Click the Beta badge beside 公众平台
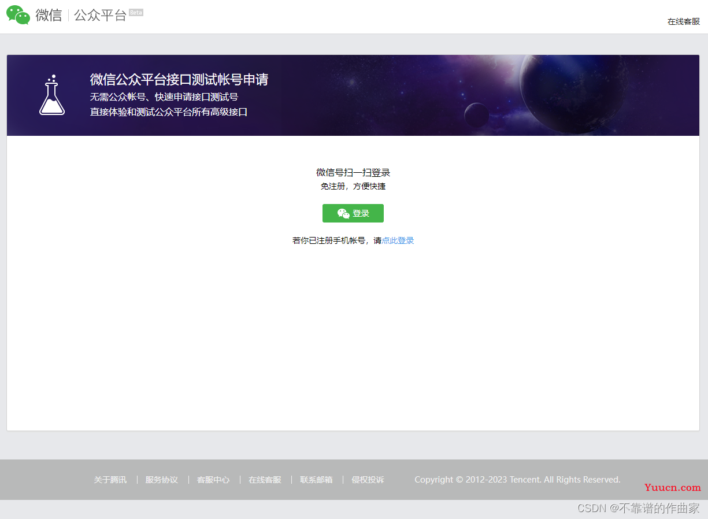This screenshot has width=708, height=519. click(x=136, y=12)
